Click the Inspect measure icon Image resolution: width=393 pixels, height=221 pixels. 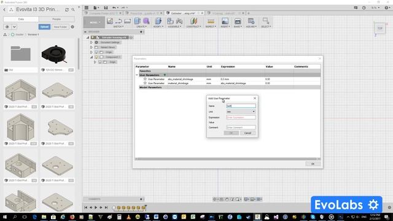(211, 21)
